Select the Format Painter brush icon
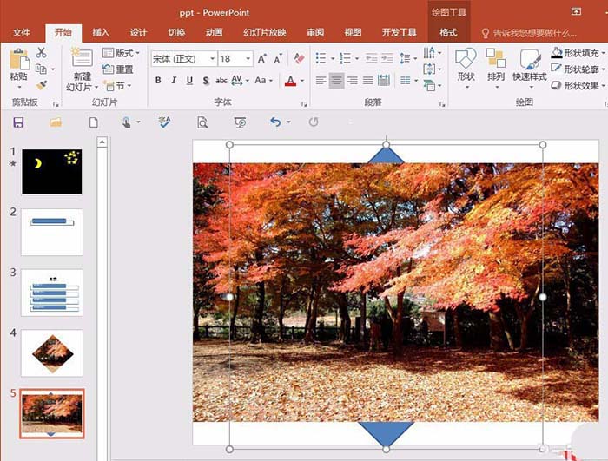 [x=41, y=85]
